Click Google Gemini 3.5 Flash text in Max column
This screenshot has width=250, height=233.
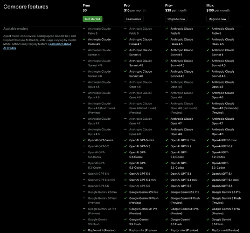(x=221, y=222)
